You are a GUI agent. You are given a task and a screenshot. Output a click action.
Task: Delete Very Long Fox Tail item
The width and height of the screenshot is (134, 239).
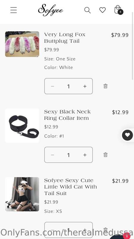[106, 86]
